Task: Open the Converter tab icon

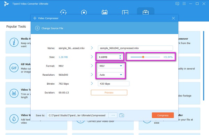Action: pyautogui.click(x=63, y=12)
